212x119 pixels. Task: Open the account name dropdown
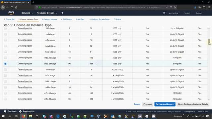(x=175, y=13)
